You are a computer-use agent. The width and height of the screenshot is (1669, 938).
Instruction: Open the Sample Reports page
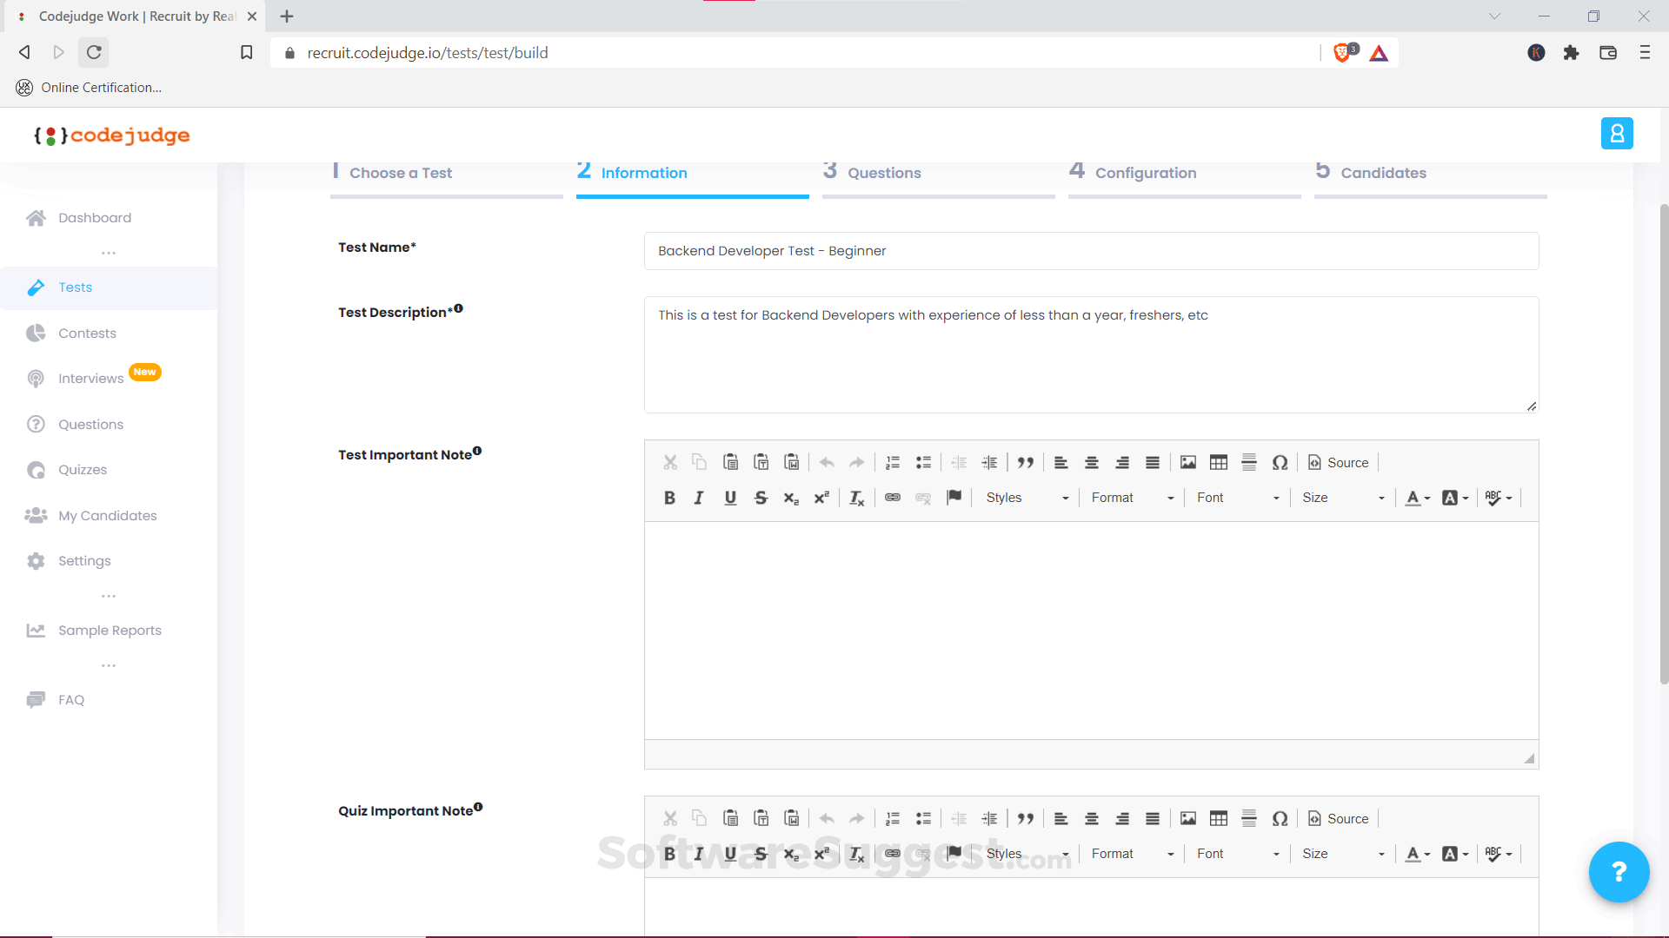coord(110,630)
